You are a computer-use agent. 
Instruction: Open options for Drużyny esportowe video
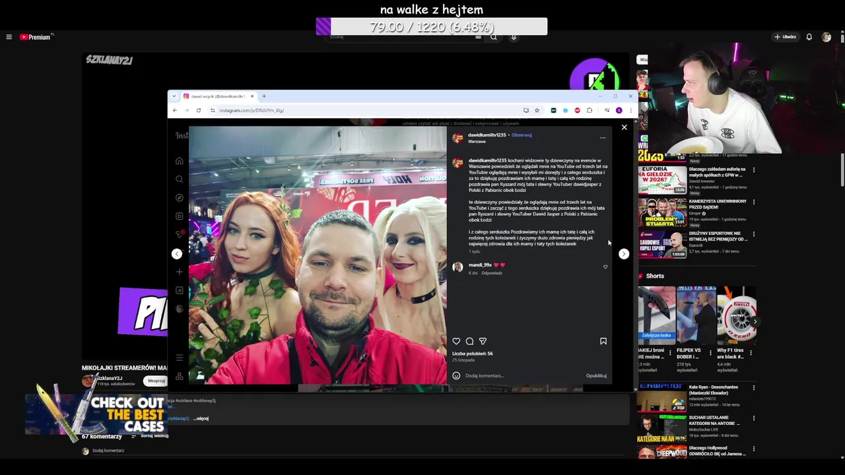coord(754,234)
